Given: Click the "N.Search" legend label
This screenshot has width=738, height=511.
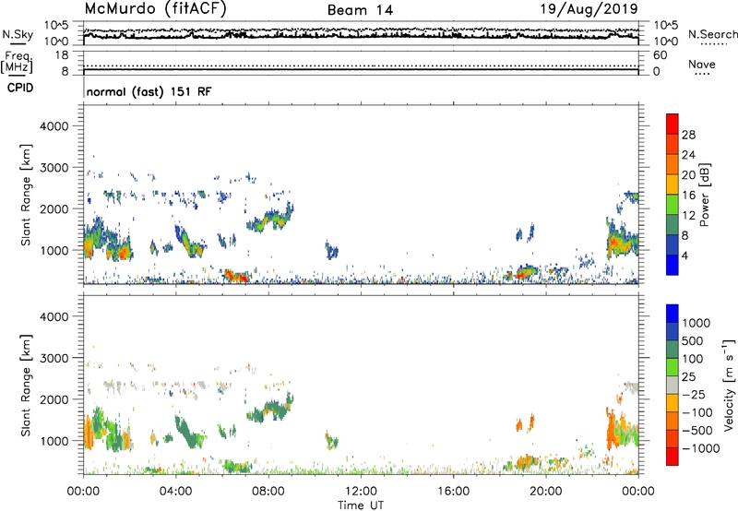Looking at the screenshot, I should (712, 34).
